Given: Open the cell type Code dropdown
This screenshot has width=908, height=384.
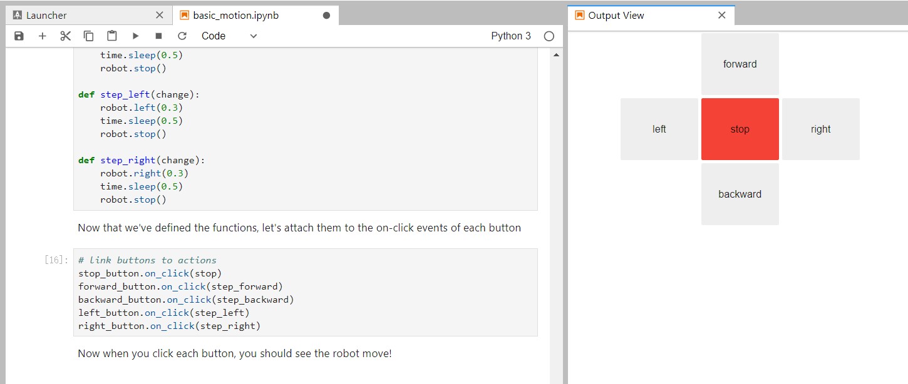Looking at the screenshot, I should pyautogui.click(x=229, y=36).
